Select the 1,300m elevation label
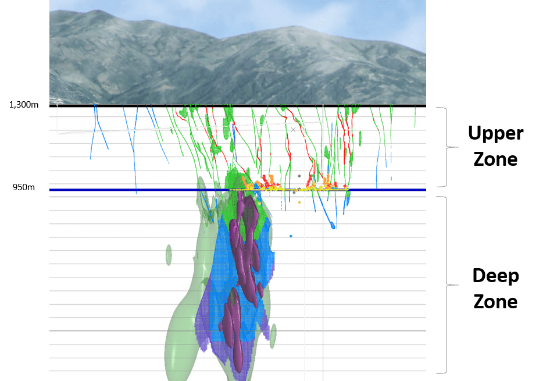The width and height of the screenshot is (543, 381). point(24,105)
